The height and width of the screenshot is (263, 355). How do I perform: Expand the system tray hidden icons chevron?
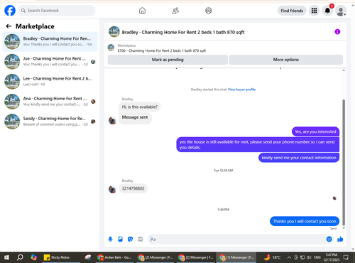289,257
